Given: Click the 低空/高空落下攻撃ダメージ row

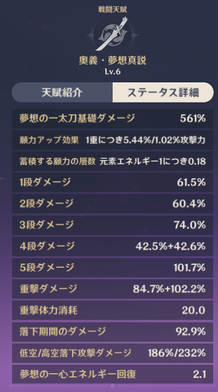Looking at the screenshot, I should [x=113, y=353].
